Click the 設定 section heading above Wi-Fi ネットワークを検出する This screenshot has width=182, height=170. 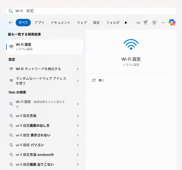tap(12, 59)
